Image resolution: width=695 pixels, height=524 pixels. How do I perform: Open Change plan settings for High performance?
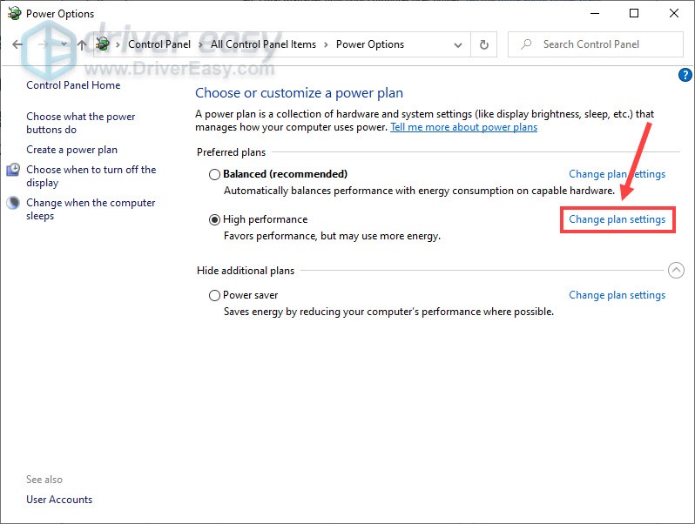[x=617, y=219]
